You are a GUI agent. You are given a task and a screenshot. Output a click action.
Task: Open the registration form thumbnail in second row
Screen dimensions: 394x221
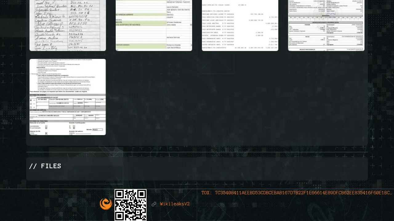point(68,97)
